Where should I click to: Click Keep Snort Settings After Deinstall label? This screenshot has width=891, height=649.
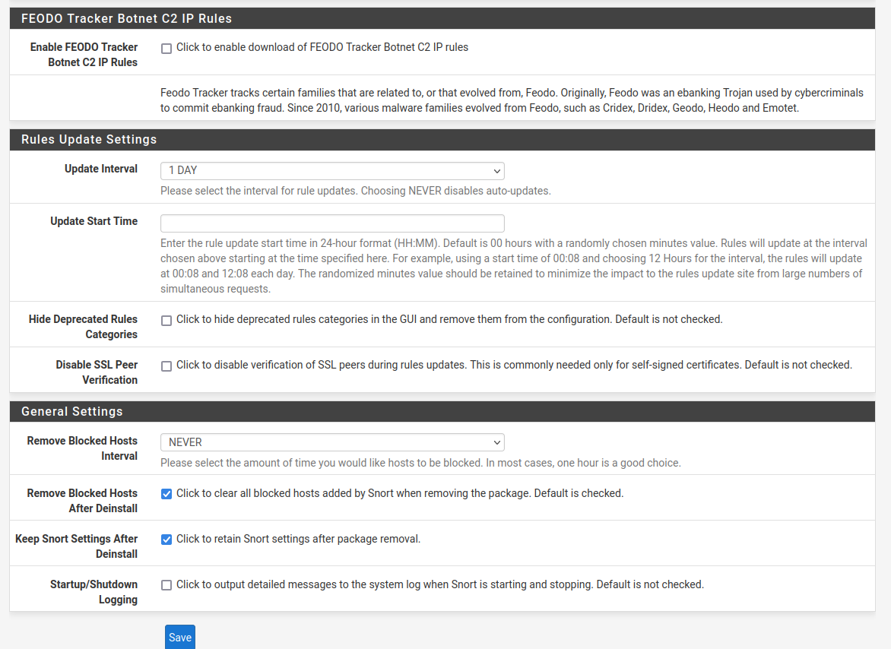(77, 546)
